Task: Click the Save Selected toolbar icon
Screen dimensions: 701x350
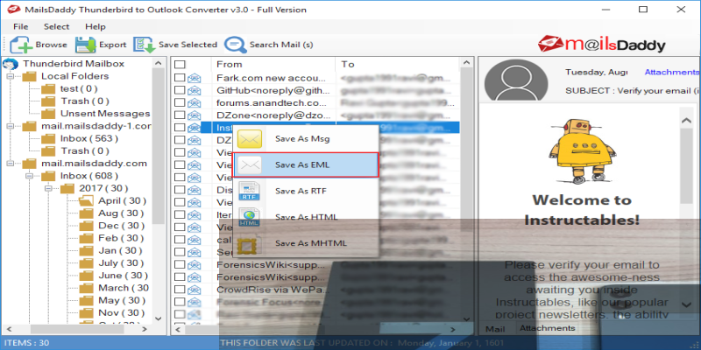Action: [x=144, y=45]
